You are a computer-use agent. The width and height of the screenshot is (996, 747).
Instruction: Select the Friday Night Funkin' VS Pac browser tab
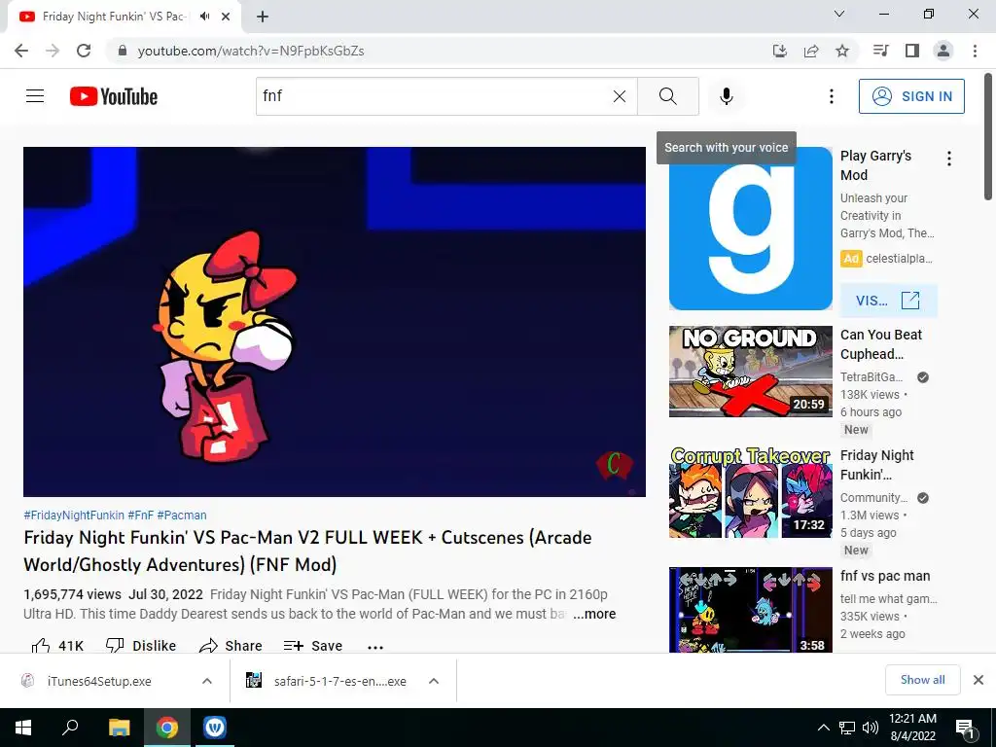[124, 17]
